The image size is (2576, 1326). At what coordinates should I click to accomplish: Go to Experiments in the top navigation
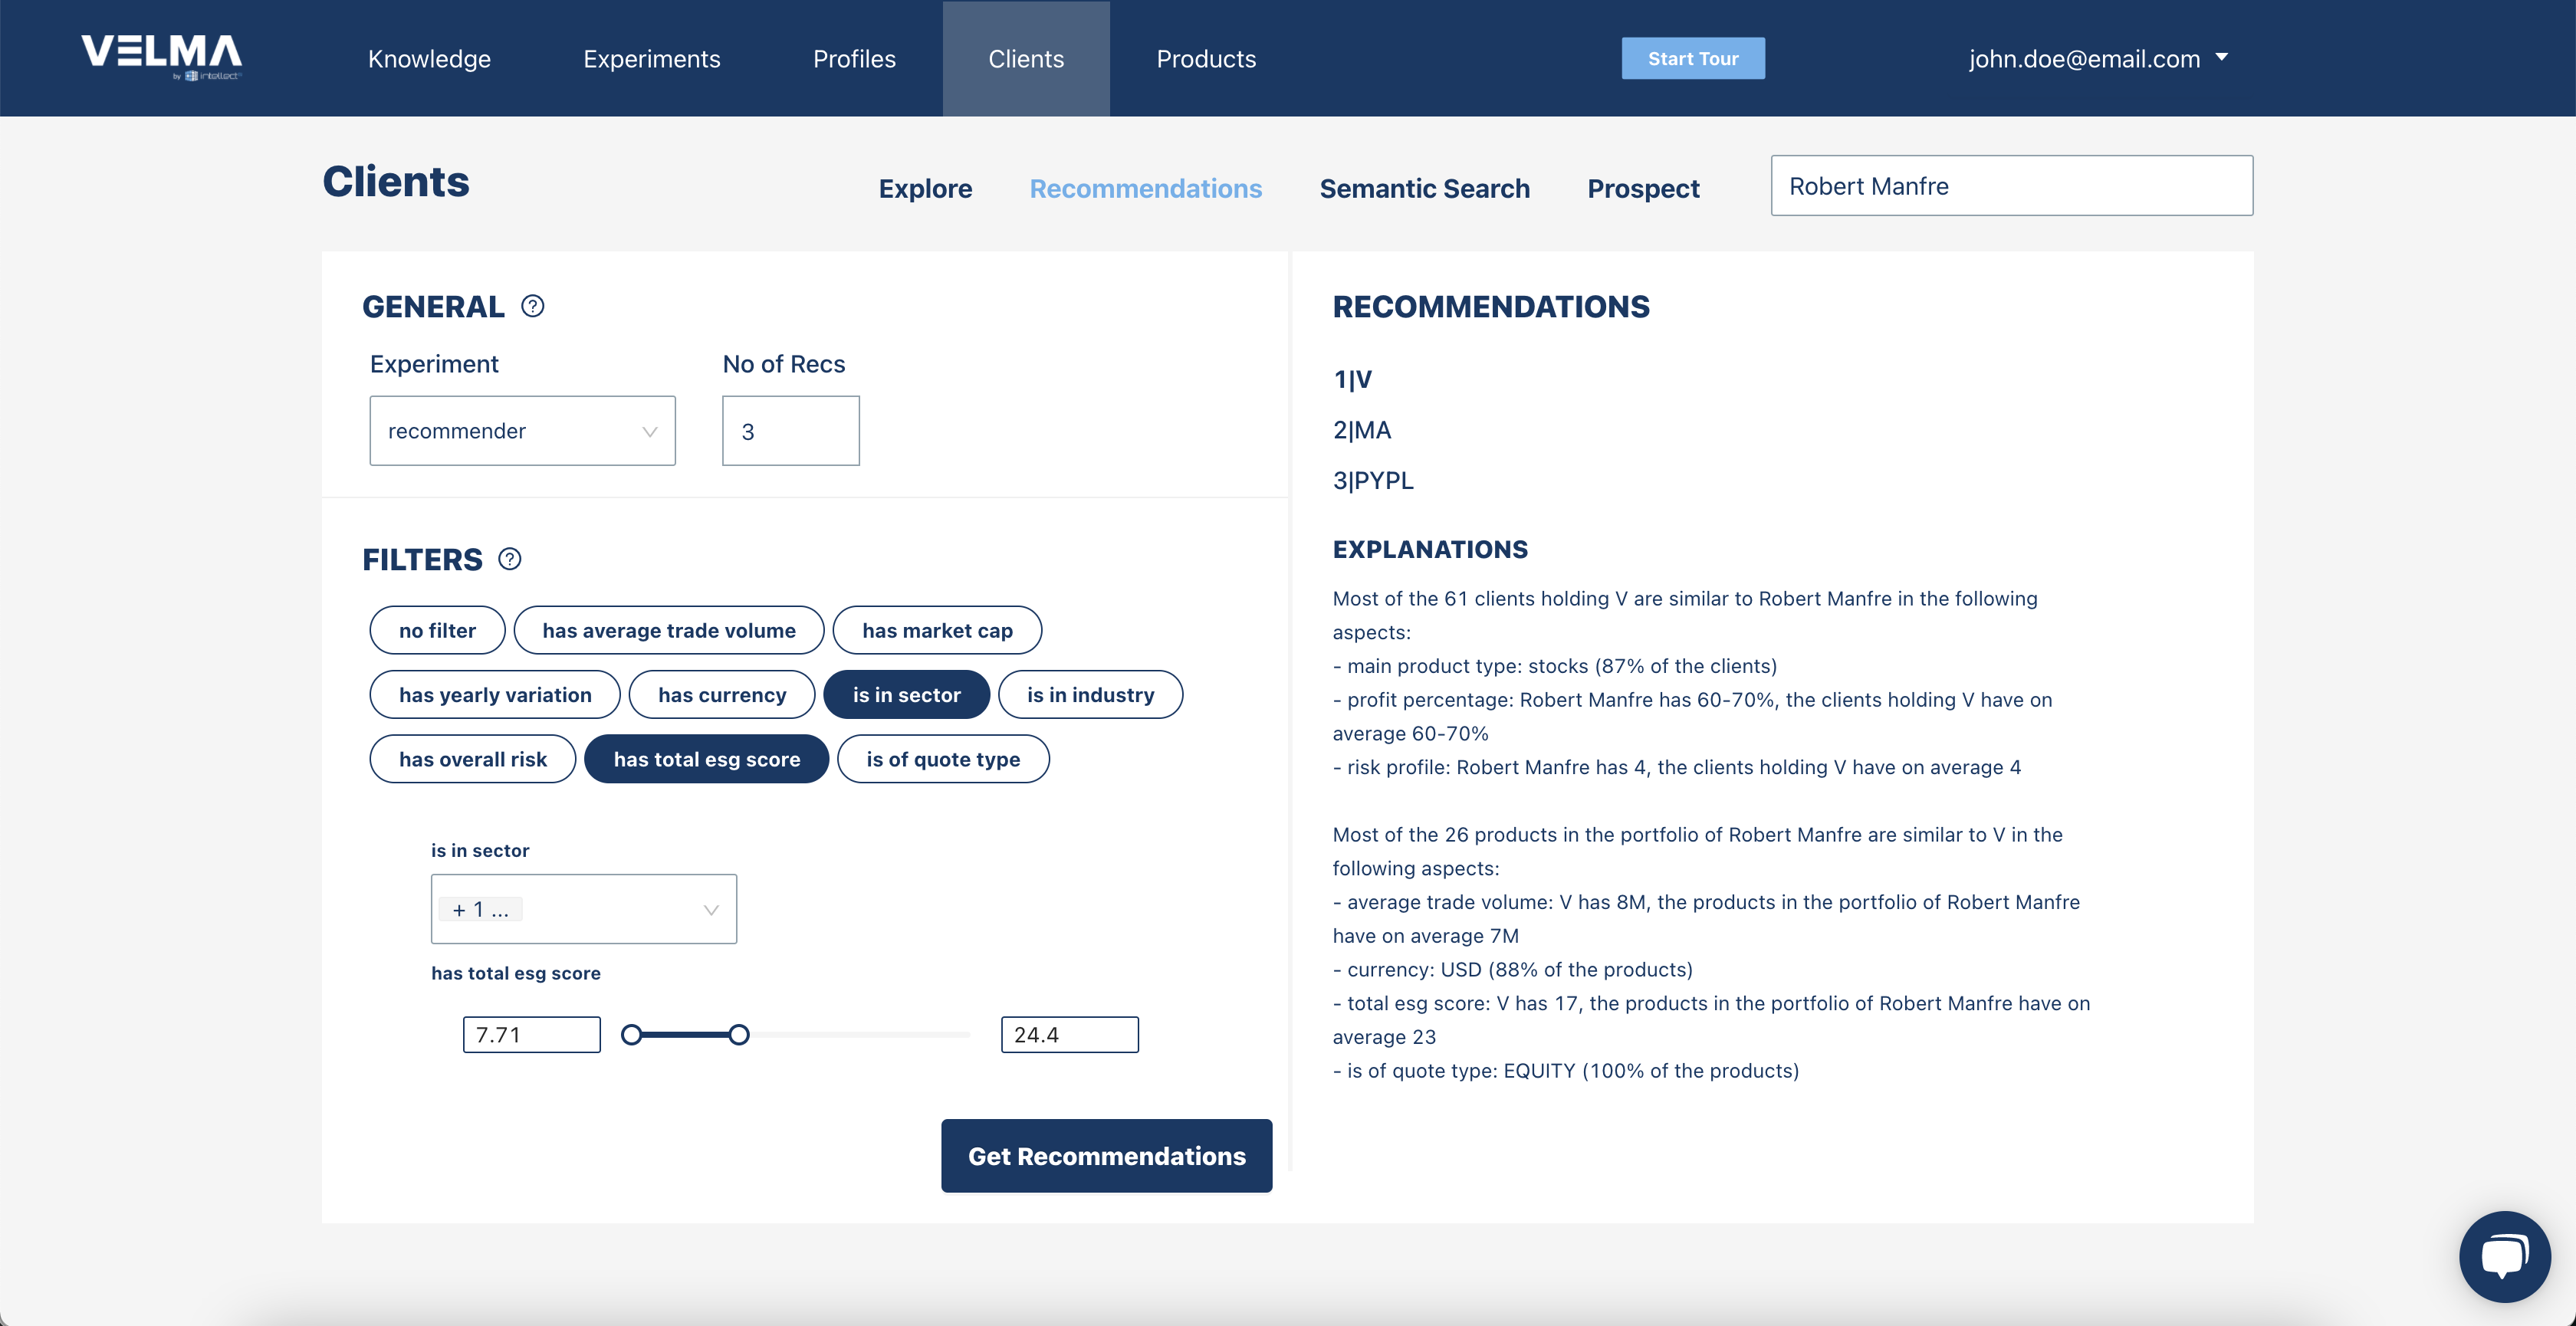pyautogui.click(x=651, y=59)
